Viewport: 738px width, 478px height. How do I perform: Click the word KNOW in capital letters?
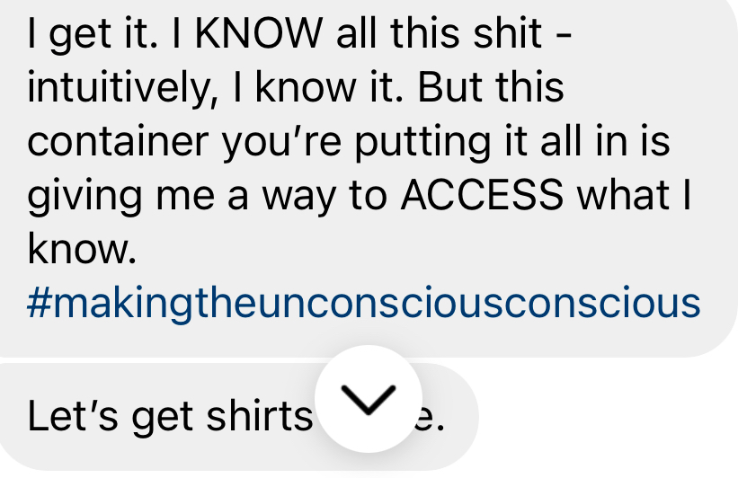tap(259, 33)
